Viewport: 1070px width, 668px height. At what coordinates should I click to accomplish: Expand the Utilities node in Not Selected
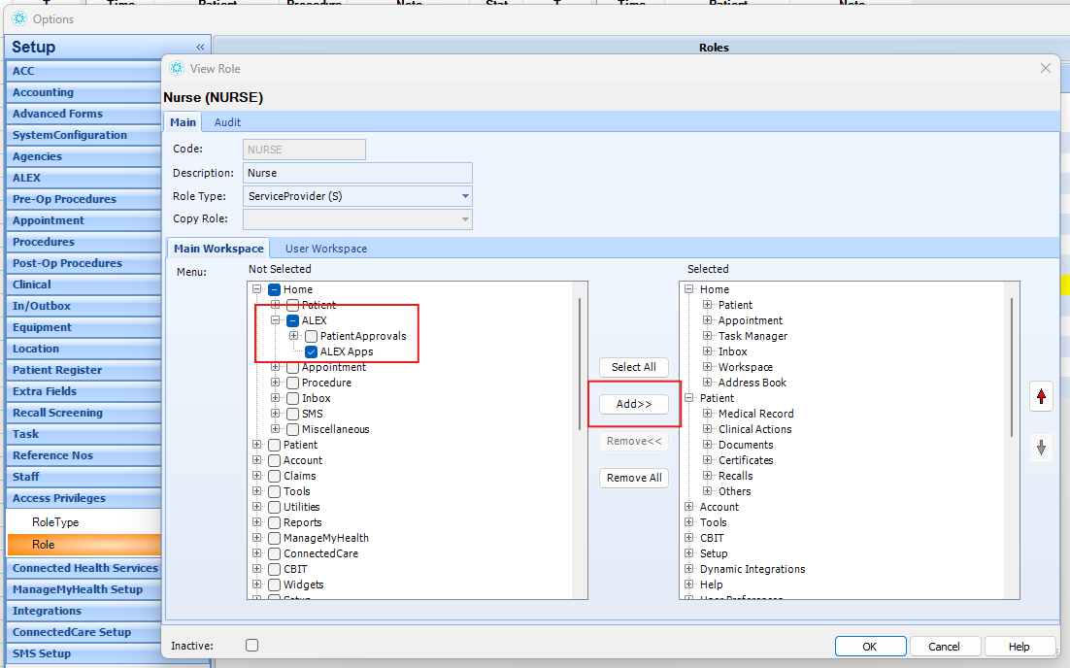point(257,507)
